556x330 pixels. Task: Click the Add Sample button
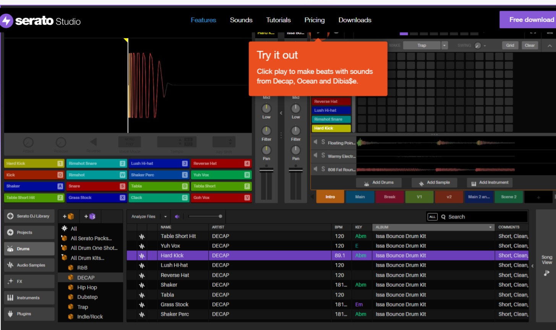pyautogui.click(x=434, y=183)
